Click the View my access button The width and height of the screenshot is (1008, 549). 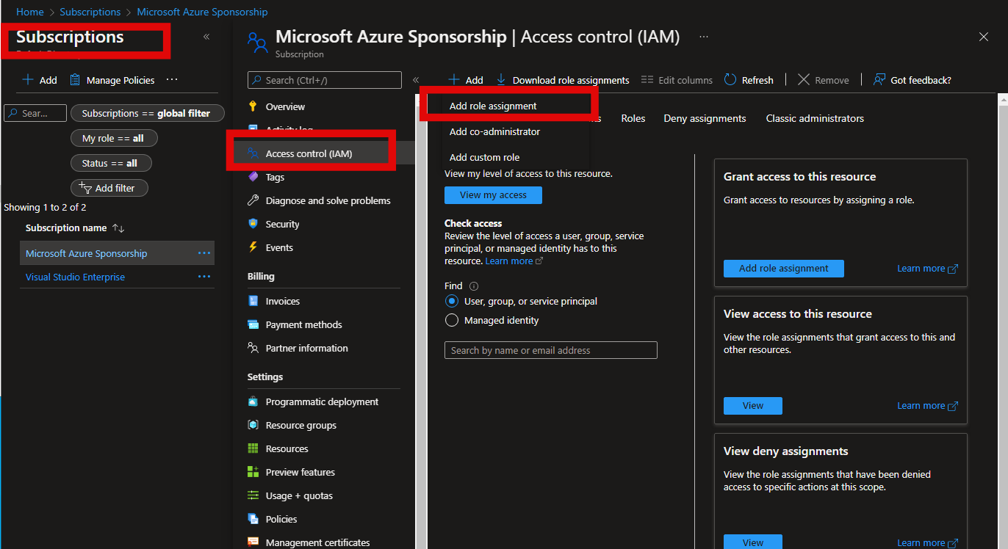[x=493, y=194]
